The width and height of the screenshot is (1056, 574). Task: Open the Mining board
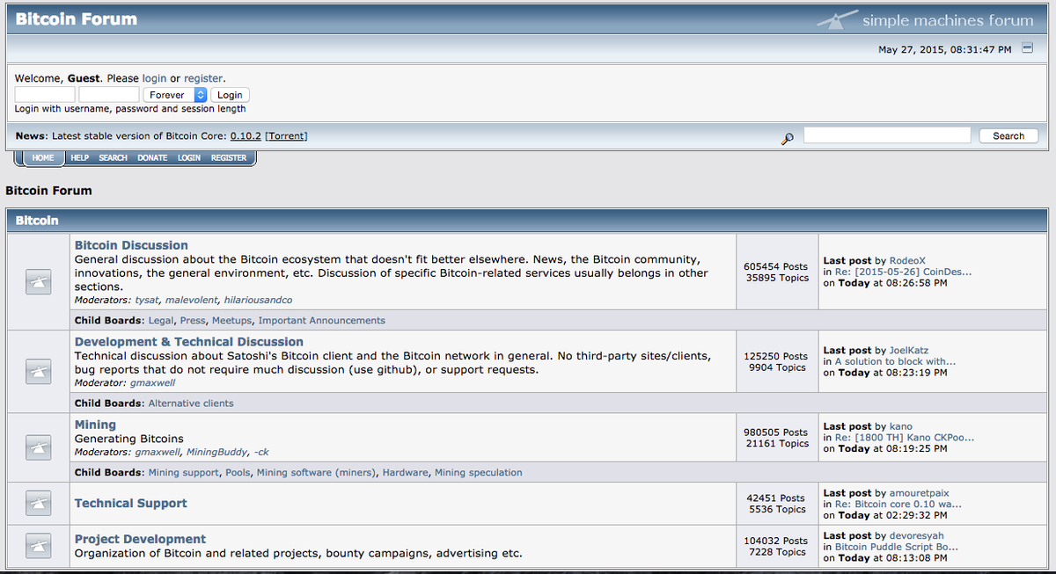(x=95, y=425)
